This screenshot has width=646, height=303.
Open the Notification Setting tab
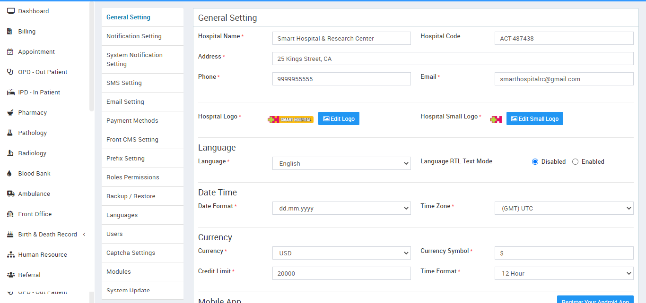134,36
